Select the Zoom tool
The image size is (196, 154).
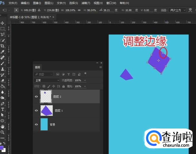pyautogui.click(x=3, y=132)
